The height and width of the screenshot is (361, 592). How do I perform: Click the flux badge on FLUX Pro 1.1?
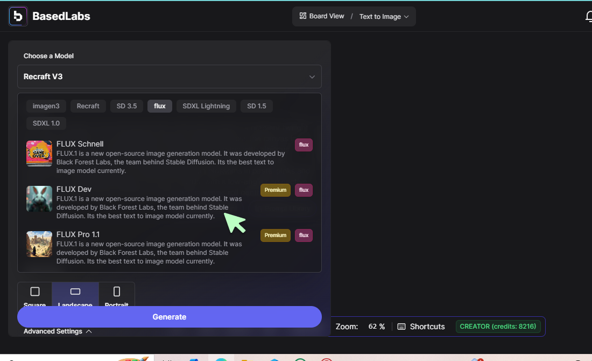click(304, 235)
